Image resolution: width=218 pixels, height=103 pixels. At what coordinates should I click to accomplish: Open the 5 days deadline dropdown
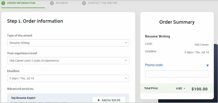tap(68, 78)
